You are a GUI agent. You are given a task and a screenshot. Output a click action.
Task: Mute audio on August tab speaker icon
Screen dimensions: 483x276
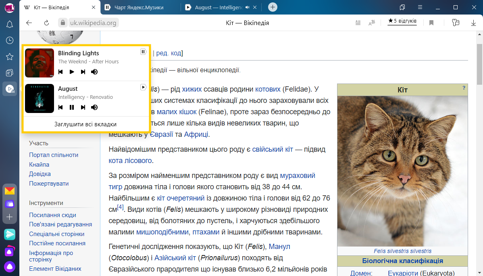pyautogui.click(x=248, y=7)
